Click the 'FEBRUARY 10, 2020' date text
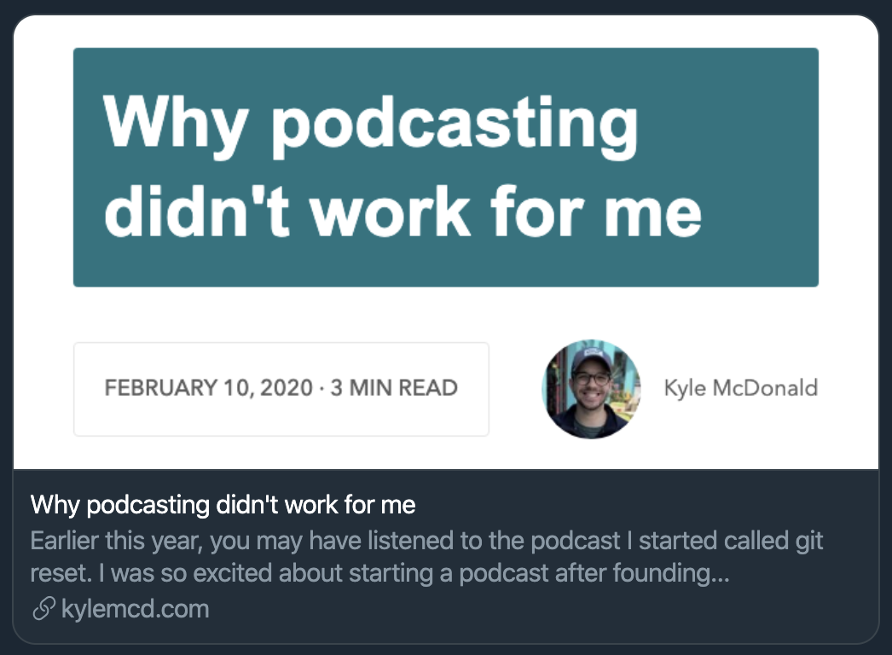Image resolution: width=892 pixels, height=655 pixels. tap(209, 388)
